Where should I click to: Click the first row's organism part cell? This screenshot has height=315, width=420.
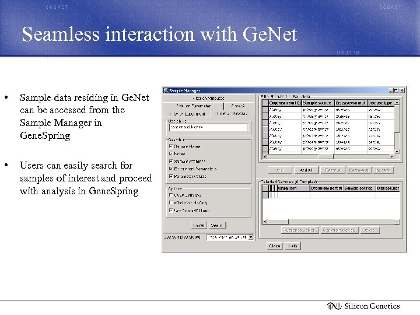(x=285, y=110)
